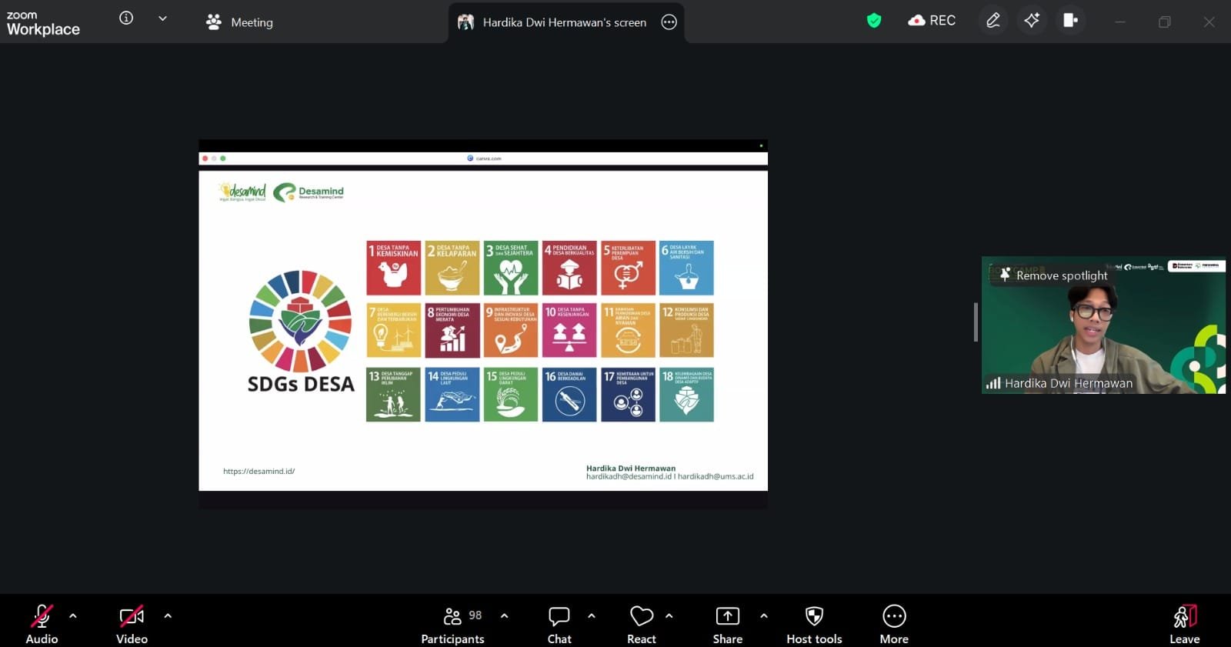Expand the chevron next to meeting info
The image size is (1231, 647).
[x=162, y=18]
